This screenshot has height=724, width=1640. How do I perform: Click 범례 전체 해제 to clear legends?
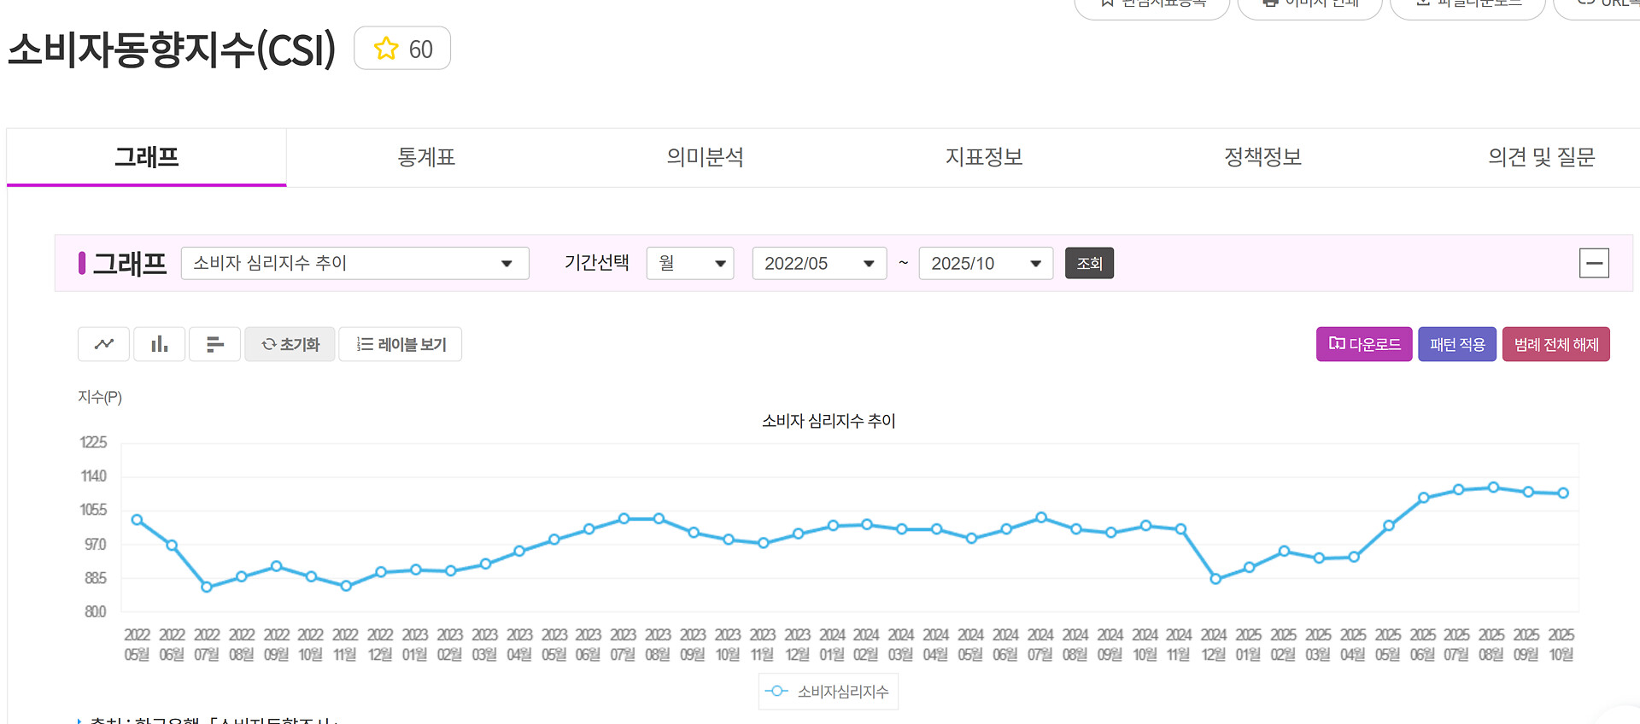click(x=1556, y=344)
